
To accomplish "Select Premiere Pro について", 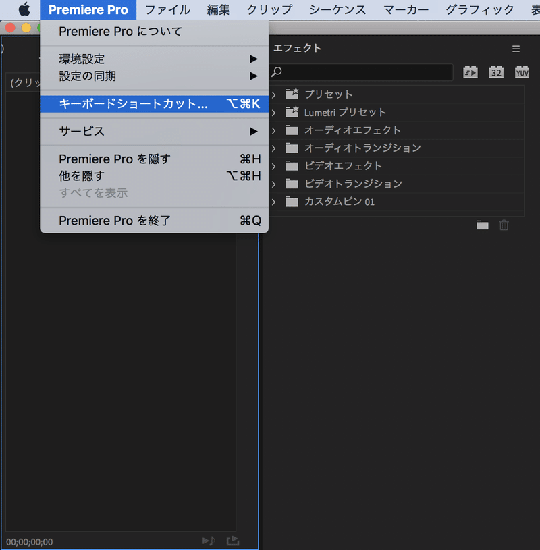I will coord(155,32).
